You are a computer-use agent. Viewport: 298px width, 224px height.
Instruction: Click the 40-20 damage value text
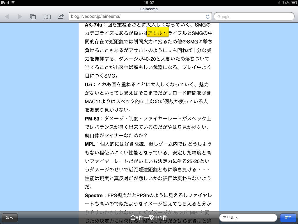[149, 59]
